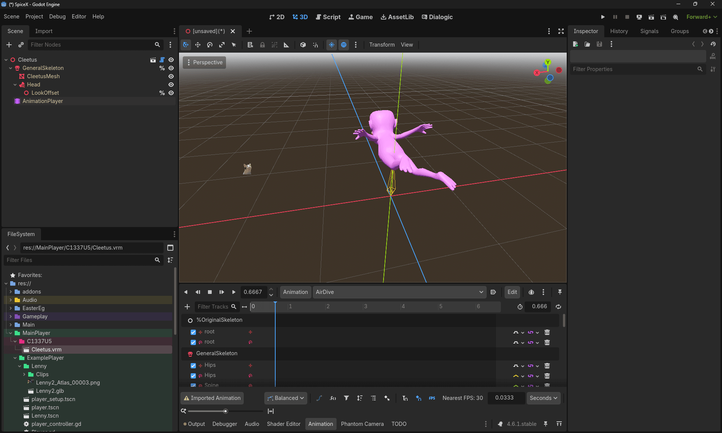This screenshot has height=433, width=722.
Task: Collapse the GeneralSkeleton node
Action: pos(11,68)
